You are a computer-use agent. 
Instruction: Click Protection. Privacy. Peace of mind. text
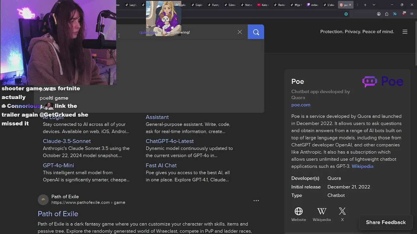pos(357,32)
